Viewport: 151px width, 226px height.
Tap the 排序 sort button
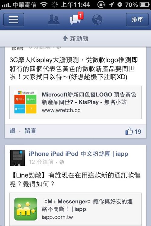tap(137, 20)
